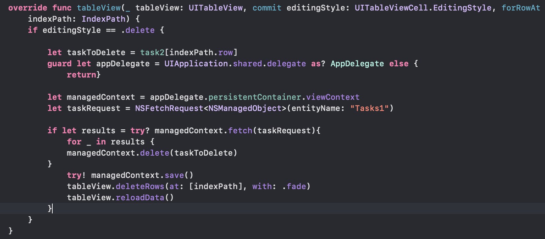The width and height of the screenshot is (545, 239).
Task: Click 'managedContext' constant declaration
Action: 101,97
